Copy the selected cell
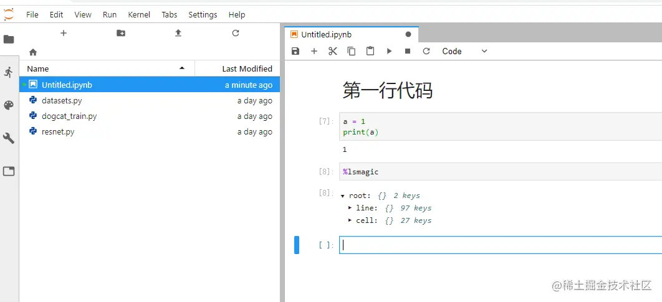 352,51
